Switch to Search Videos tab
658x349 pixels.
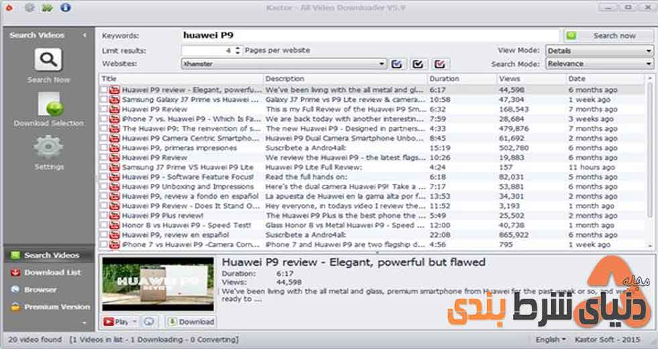pos(50,255)
